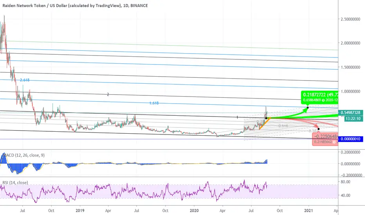The width and height of the screenshot is (365, 215).
Task: Click the Fibonacci level label 2
Action: click(x=108, y=94)
